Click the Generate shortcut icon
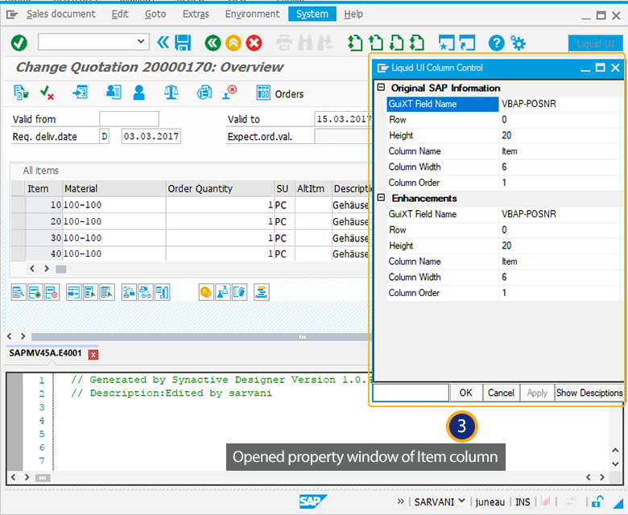This screenshot has height=515, width=628. 467,43
